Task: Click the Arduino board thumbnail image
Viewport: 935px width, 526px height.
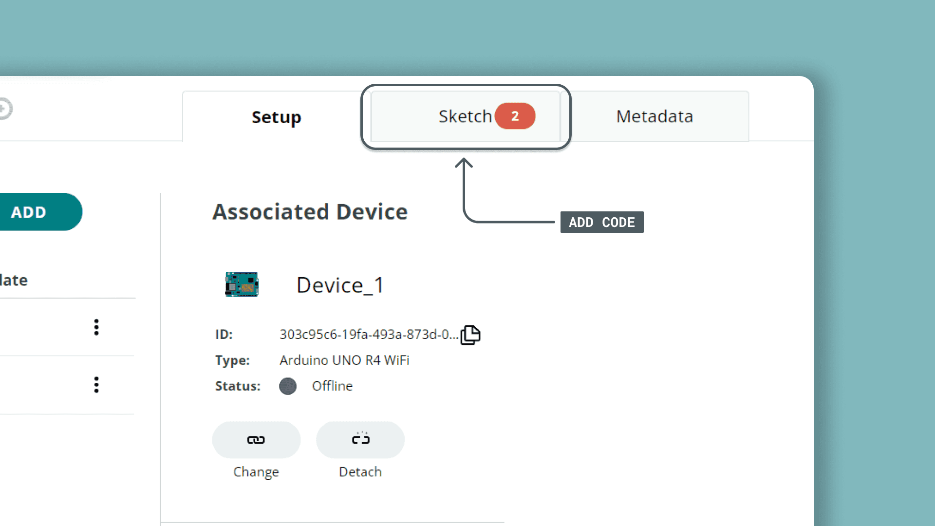Action: [x=242, y=284]
